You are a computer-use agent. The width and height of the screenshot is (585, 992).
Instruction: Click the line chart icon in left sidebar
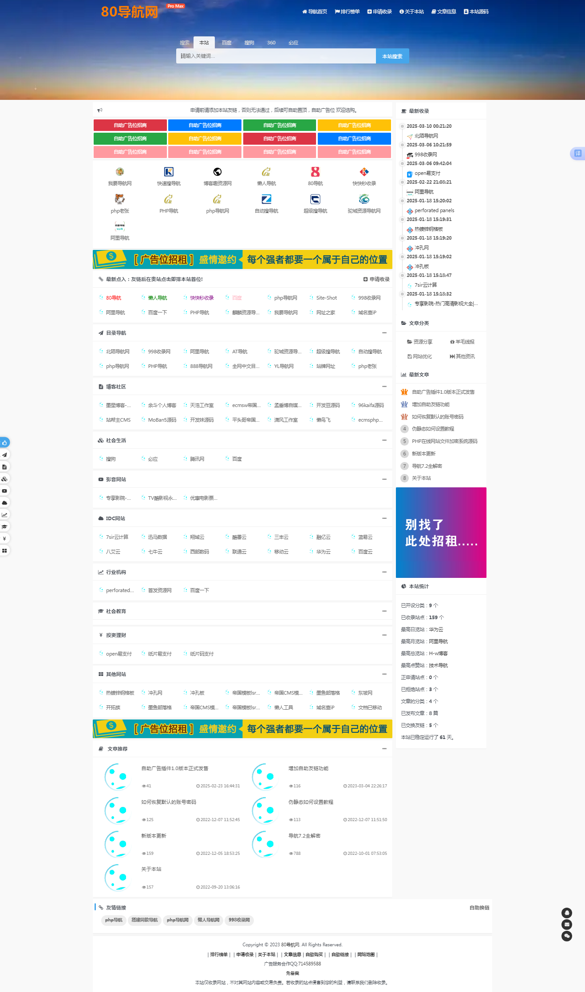coord(4,514)
